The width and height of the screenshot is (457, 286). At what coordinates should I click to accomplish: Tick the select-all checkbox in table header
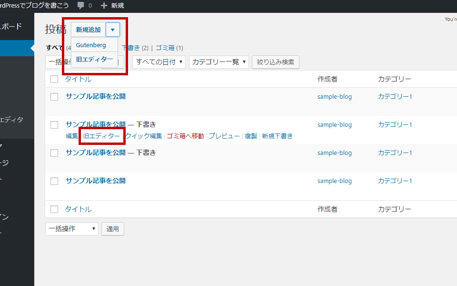pos(54,79)
